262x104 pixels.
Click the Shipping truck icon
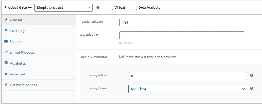6,42
